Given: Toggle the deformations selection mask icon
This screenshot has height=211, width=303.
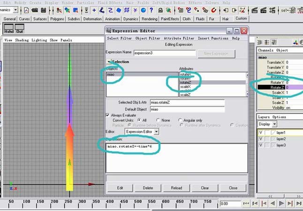Looking at the screenshot, I should click(127, 10).
